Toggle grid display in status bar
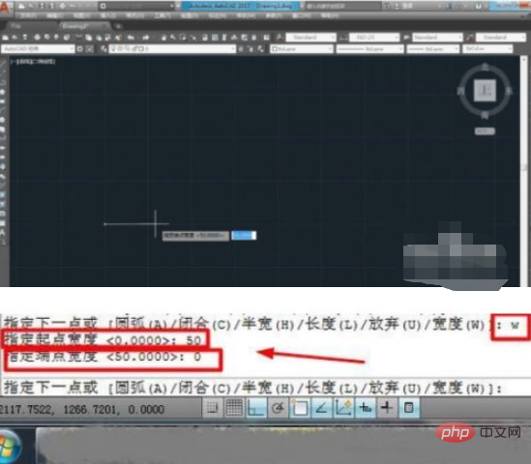This screenshot has height=464, width=531. [x=234, y=408]
